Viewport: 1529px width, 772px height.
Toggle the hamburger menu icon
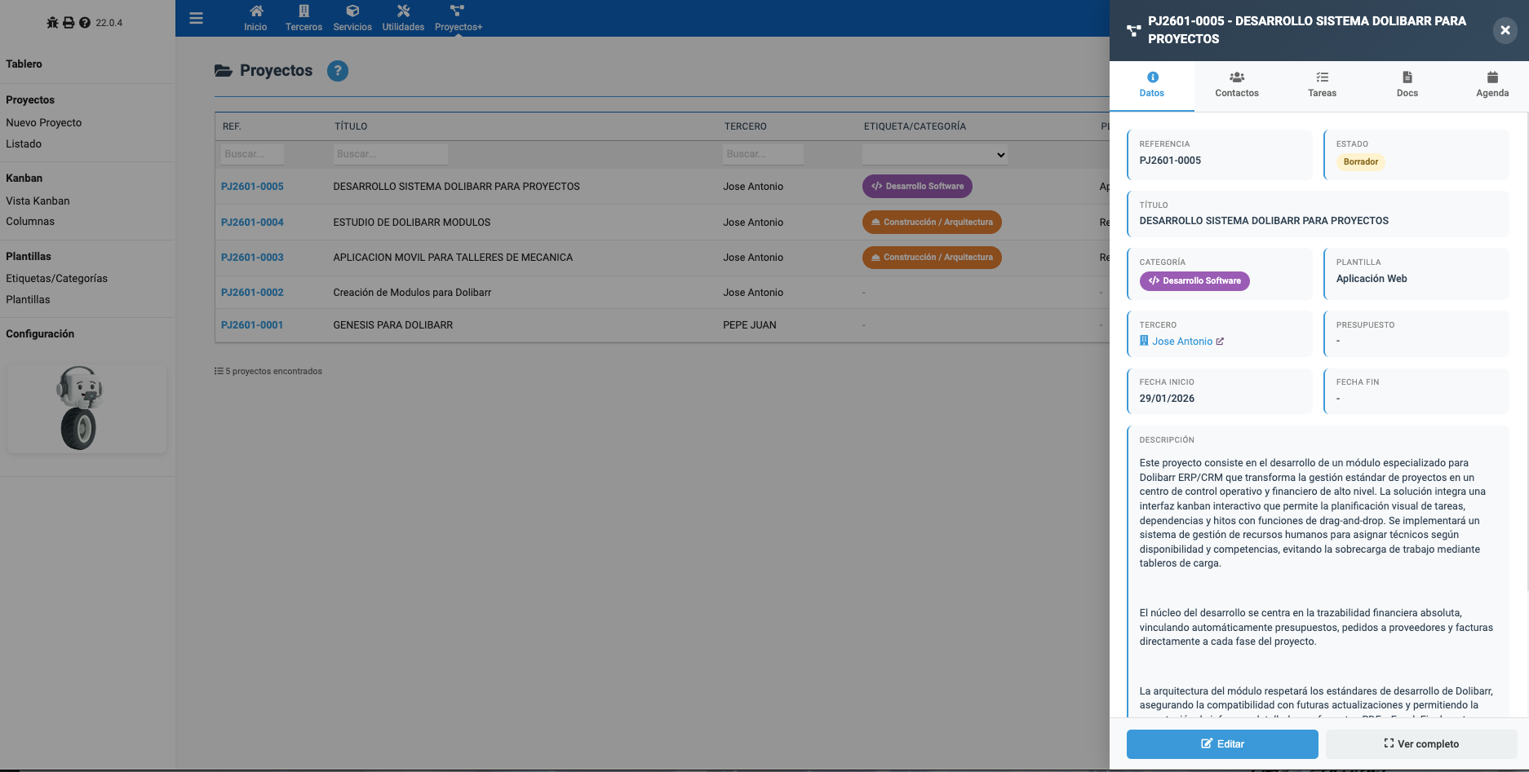[x=196, y=18]
